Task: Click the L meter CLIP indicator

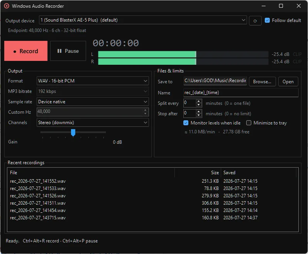Action: [297, 54]
